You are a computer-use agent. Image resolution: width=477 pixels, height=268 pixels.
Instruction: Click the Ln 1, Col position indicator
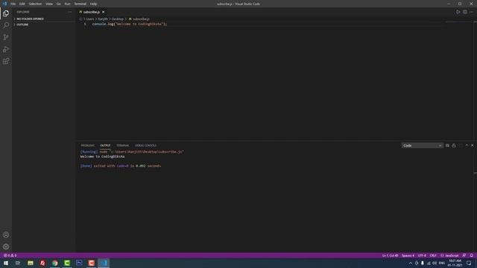(x=390, y=255)
